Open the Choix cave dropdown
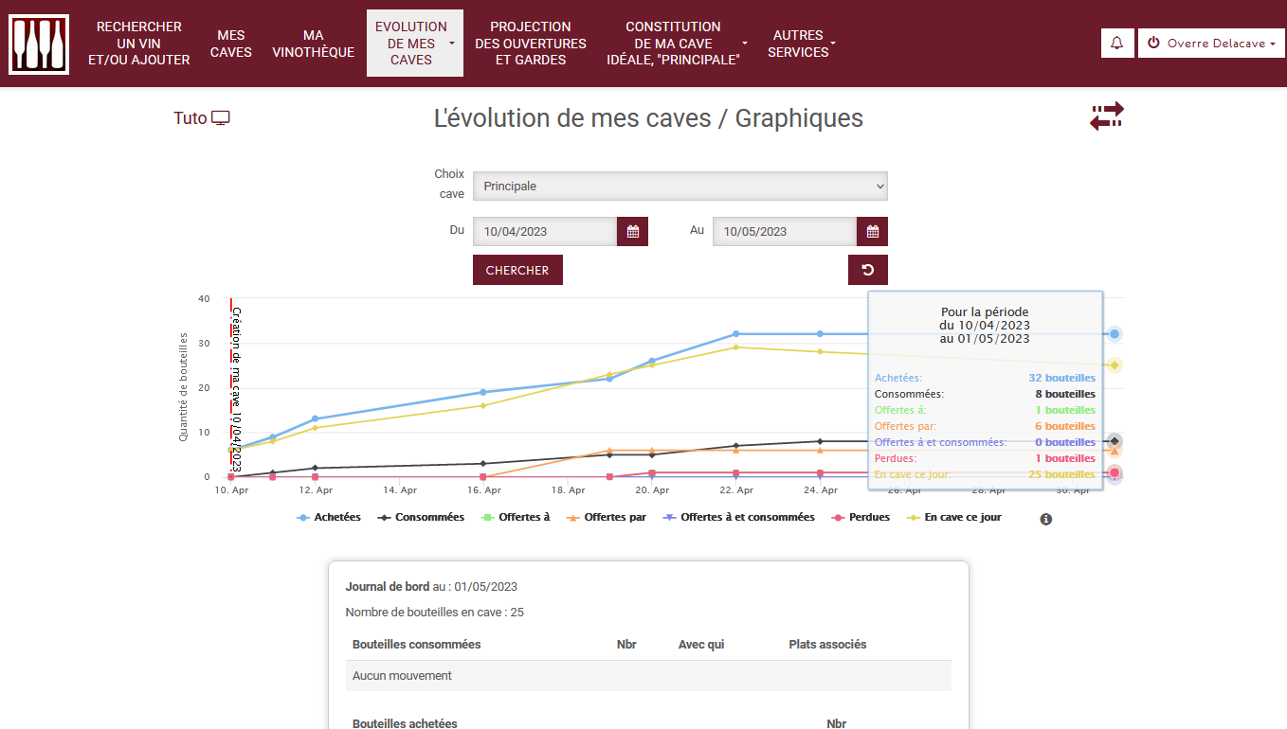 click(x=680, y=187)
